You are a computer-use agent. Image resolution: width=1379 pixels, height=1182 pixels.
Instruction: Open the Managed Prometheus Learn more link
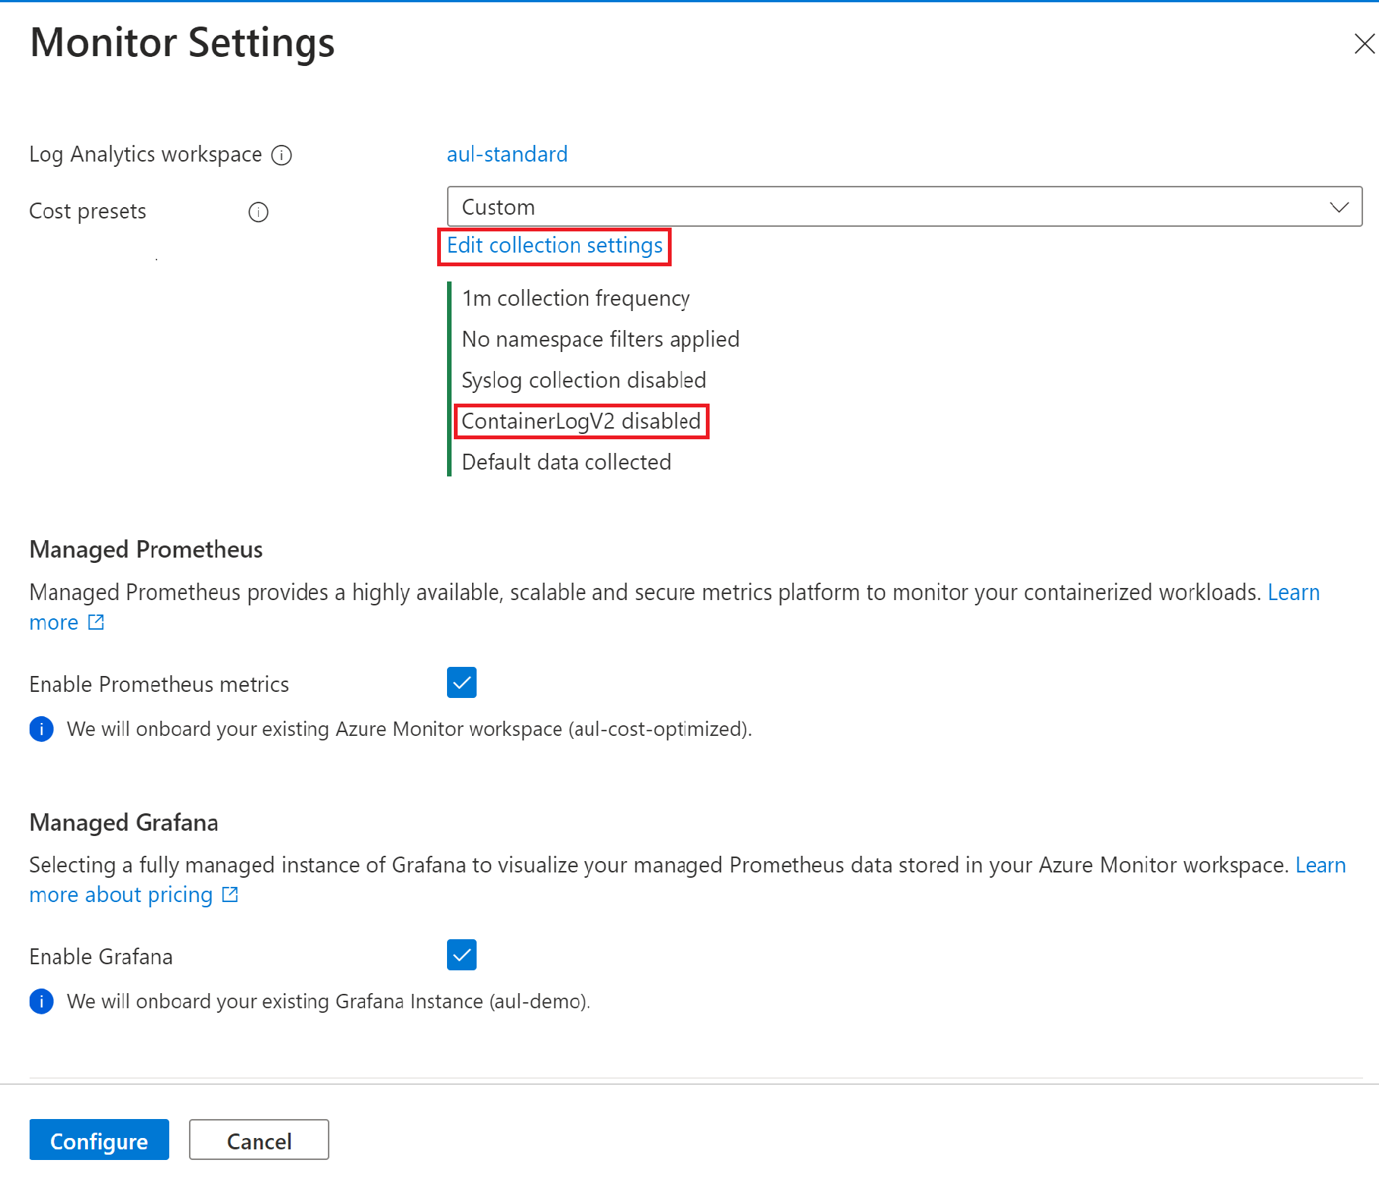[1293, 593]
